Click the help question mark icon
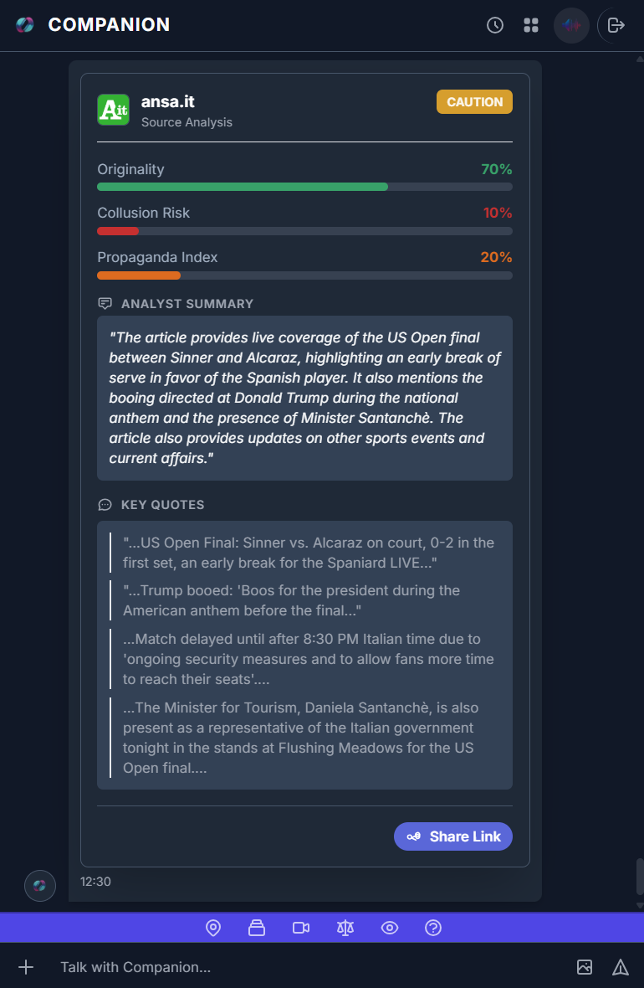Screen dimensions: 644x988 (x=433, y=928)
